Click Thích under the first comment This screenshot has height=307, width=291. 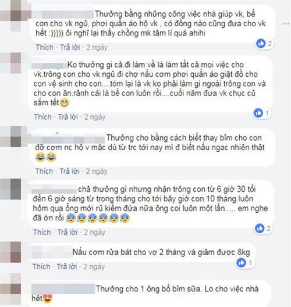(x=44, y=47)
